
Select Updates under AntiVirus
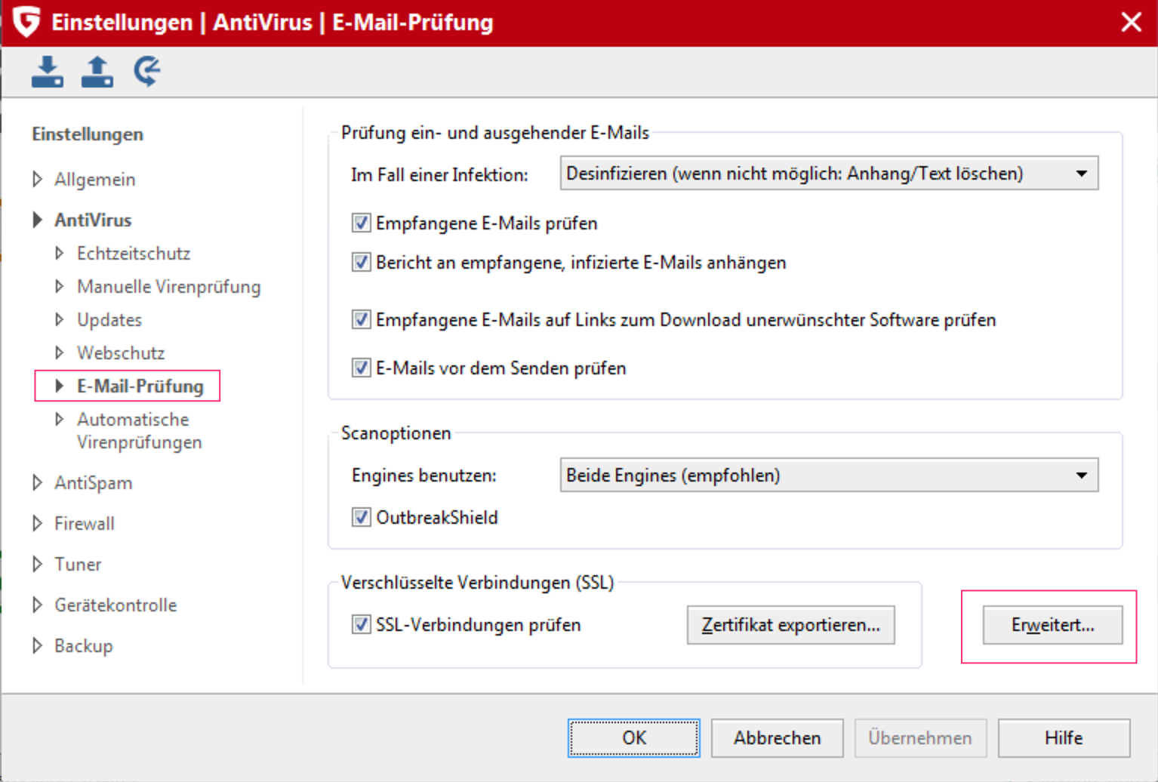pos(109,319)
